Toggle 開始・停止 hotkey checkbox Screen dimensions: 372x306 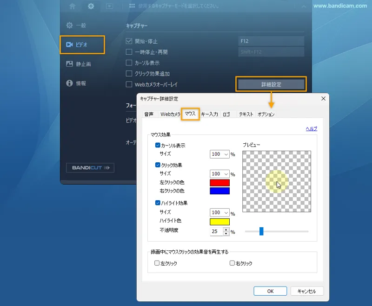click(x=129, y=41)
